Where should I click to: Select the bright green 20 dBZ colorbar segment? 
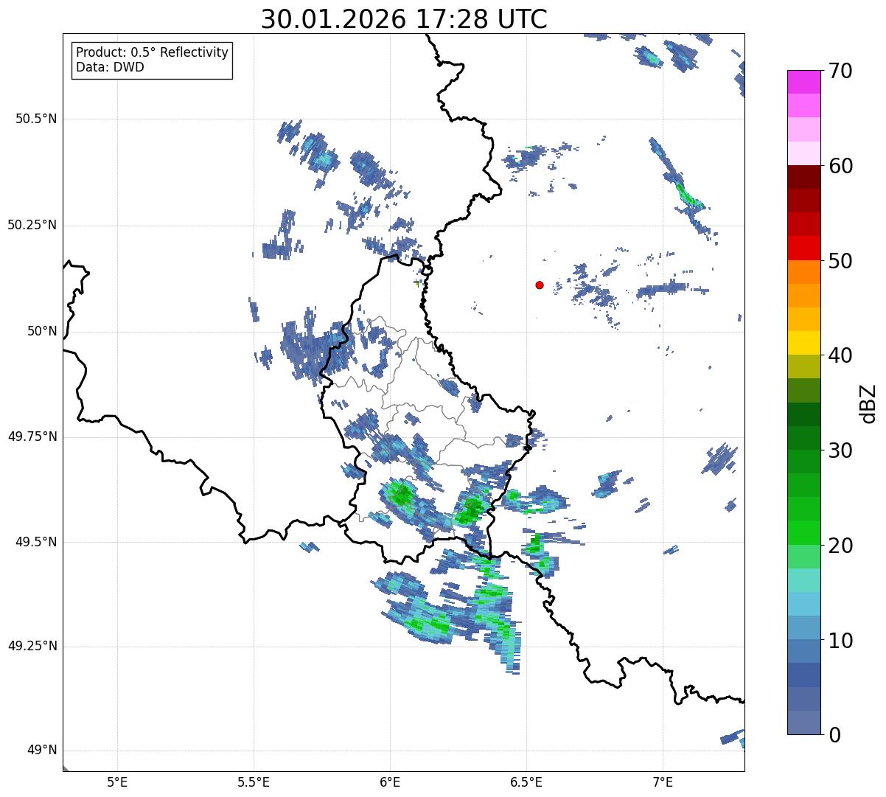coord(803,533)
